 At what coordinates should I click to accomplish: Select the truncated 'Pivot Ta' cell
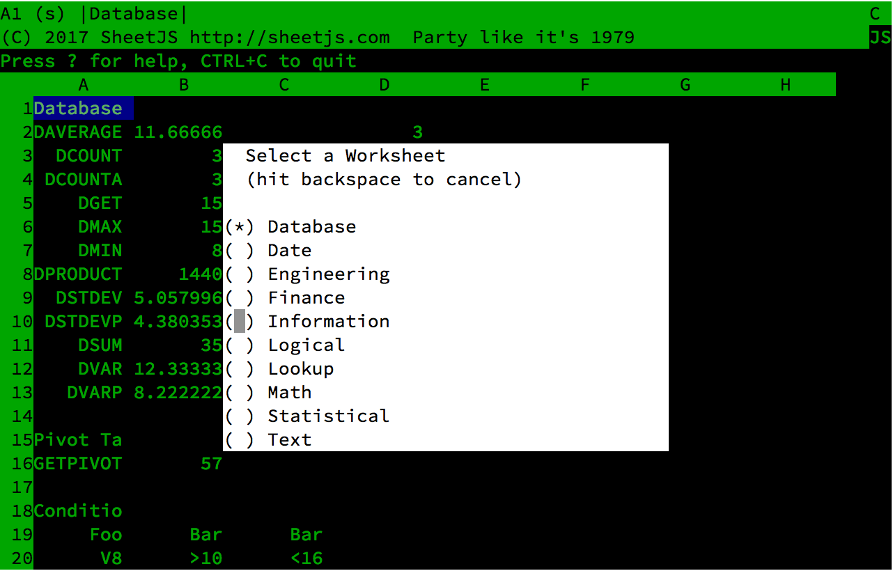pyautogui.click(x=78, y=440)
